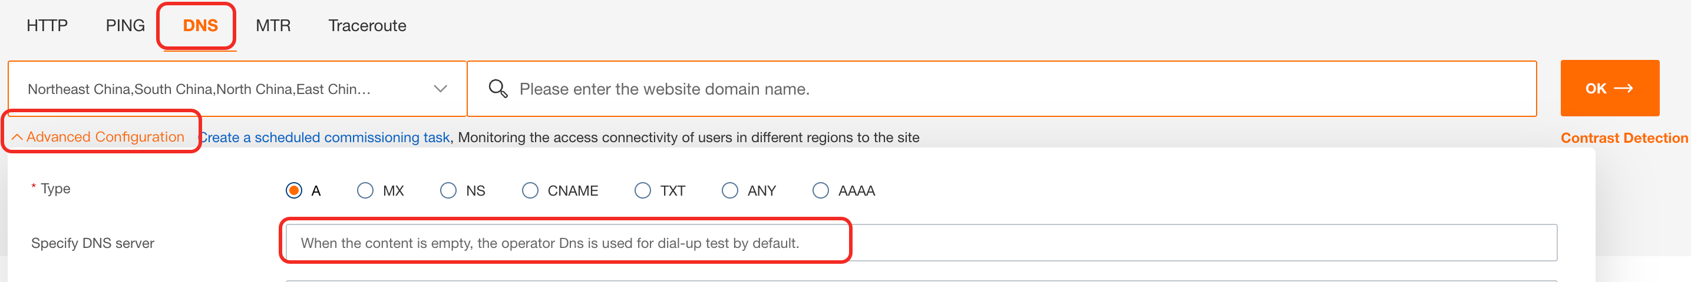This screenshot has height=282, width=1691.
Task: Open the region selection dropdown
Action: pos(237,89)
